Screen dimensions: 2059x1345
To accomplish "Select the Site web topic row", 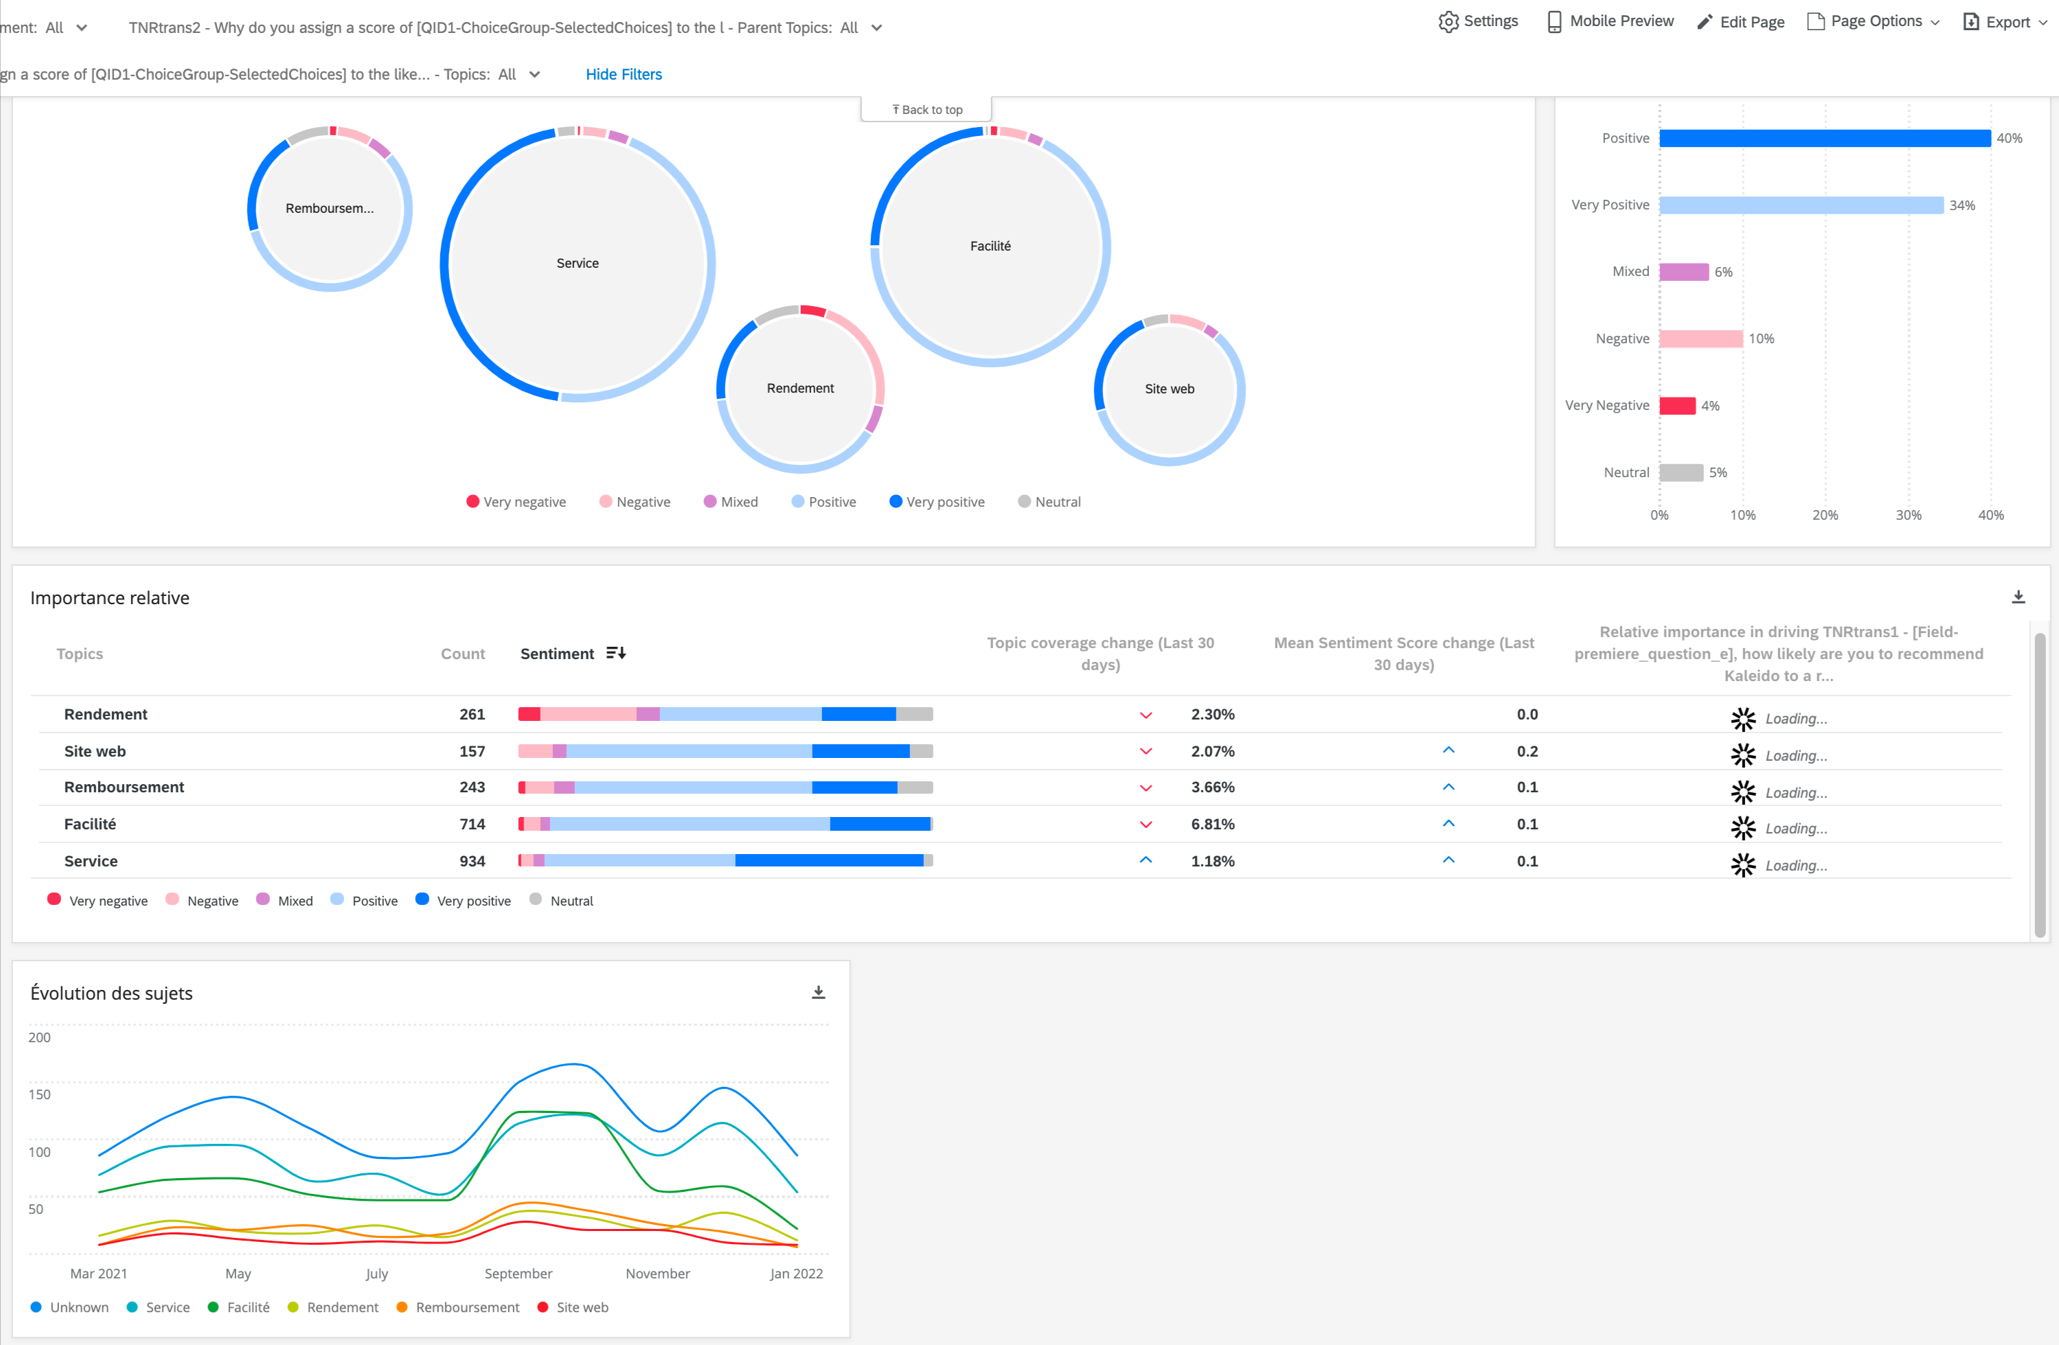I will click(1021, 751).
